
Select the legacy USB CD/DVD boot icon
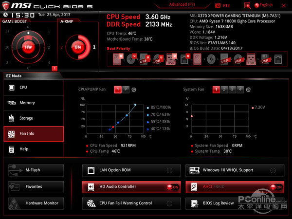click(238, 59)
